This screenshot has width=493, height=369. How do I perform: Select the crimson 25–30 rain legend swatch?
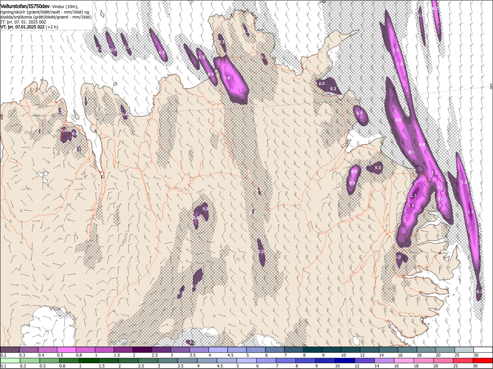tap(463, 361)
